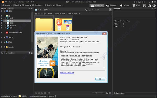Expand the 桌面 tree node
The height and width of the screenshot is (98, 157).
coord(5,11)
